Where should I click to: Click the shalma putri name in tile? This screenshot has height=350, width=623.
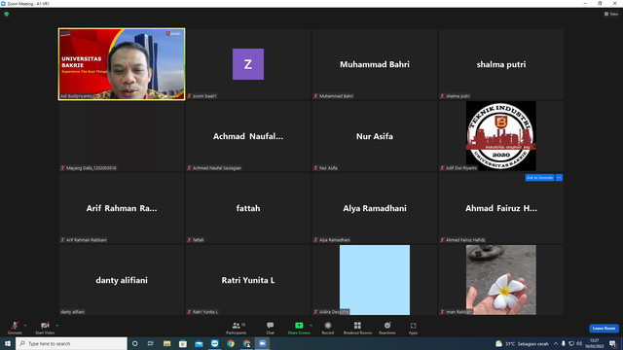point(501,64)
